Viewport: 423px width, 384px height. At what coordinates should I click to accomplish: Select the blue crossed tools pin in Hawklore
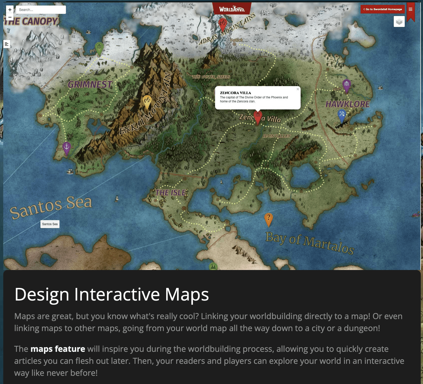pos(342,115)
